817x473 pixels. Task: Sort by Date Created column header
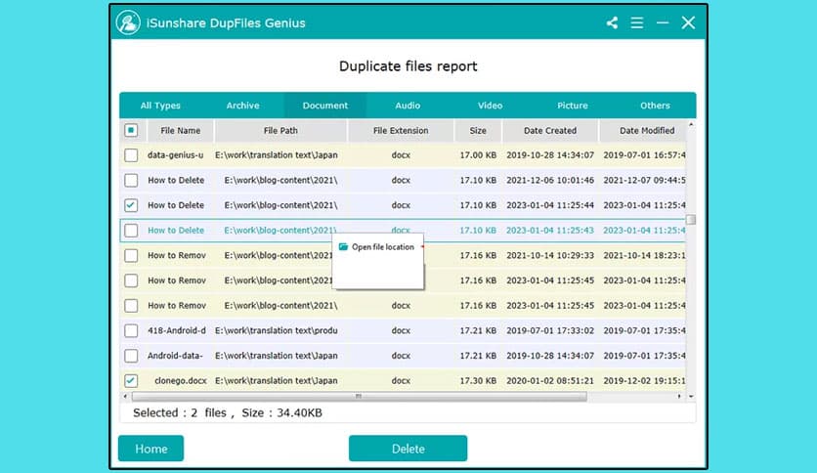tap(550, 131)
